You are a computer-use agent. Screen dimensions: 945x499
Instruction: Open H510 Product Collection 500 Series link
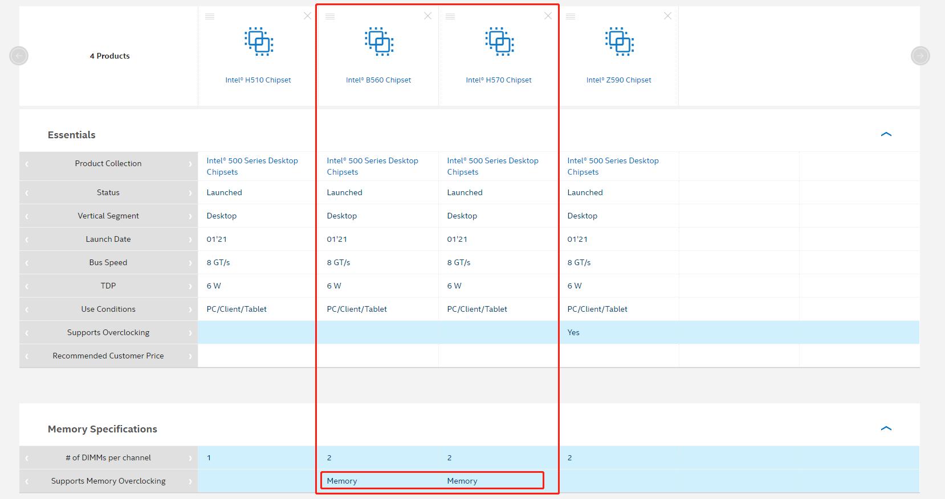[252, 166]
